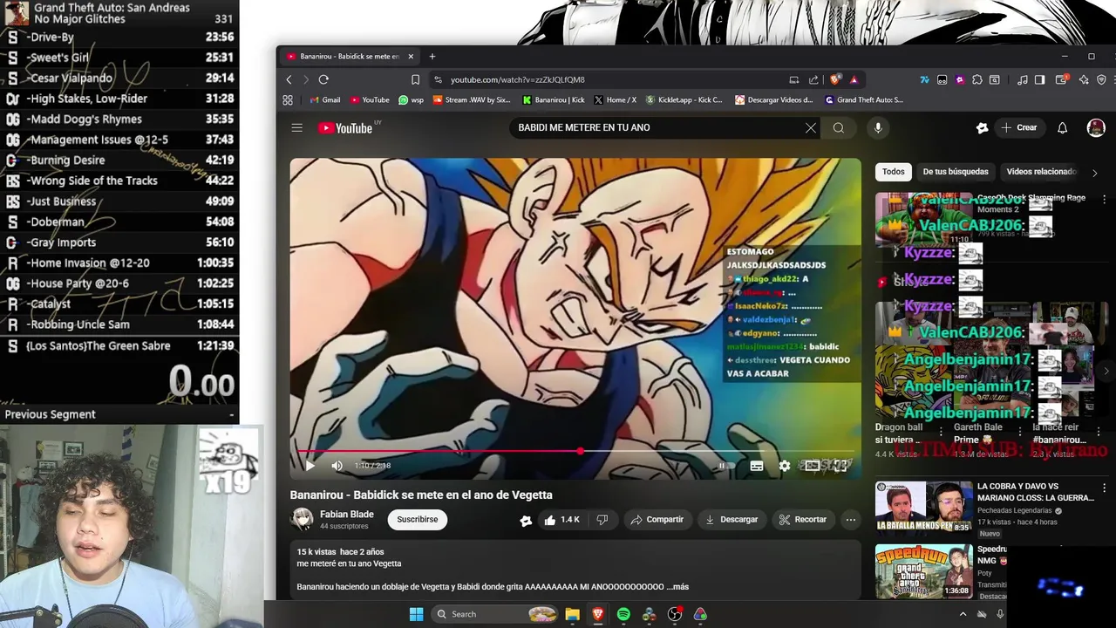
Task: Select the De tus búsquedas chip
Action: point(956,172)
